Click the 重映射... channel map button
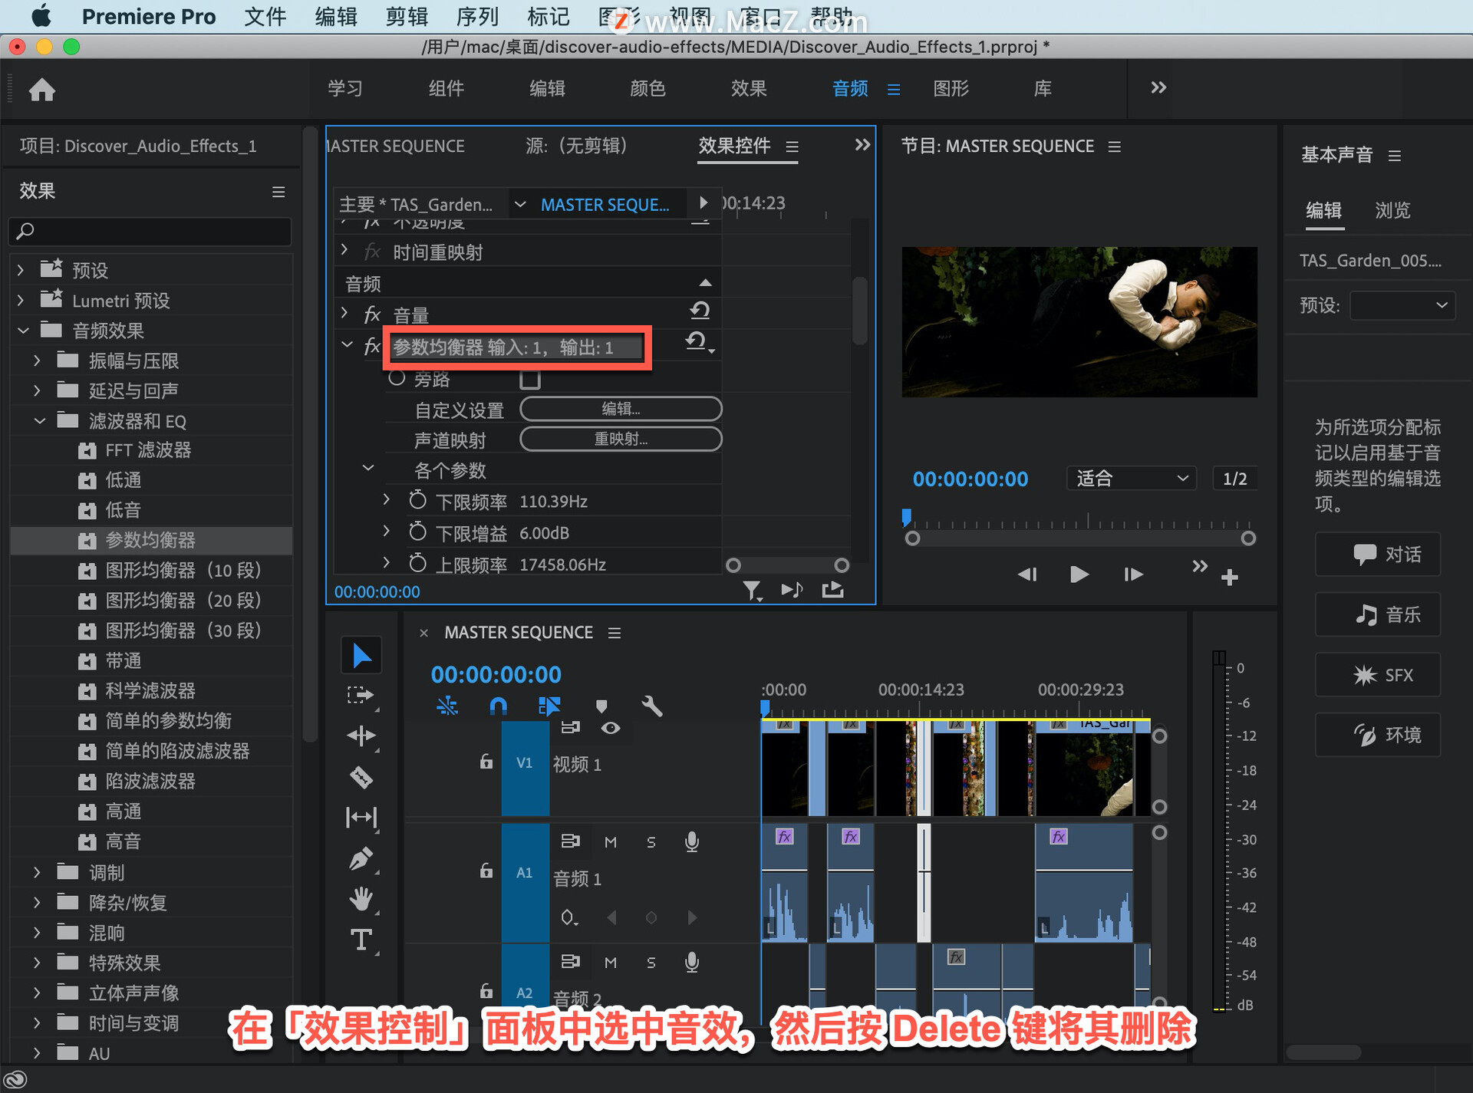This screenshot has width=1473, height=1093. click(621, 439)
